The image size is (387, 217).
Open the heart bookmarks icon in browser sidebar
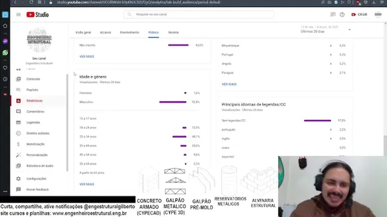pos(5,68)
